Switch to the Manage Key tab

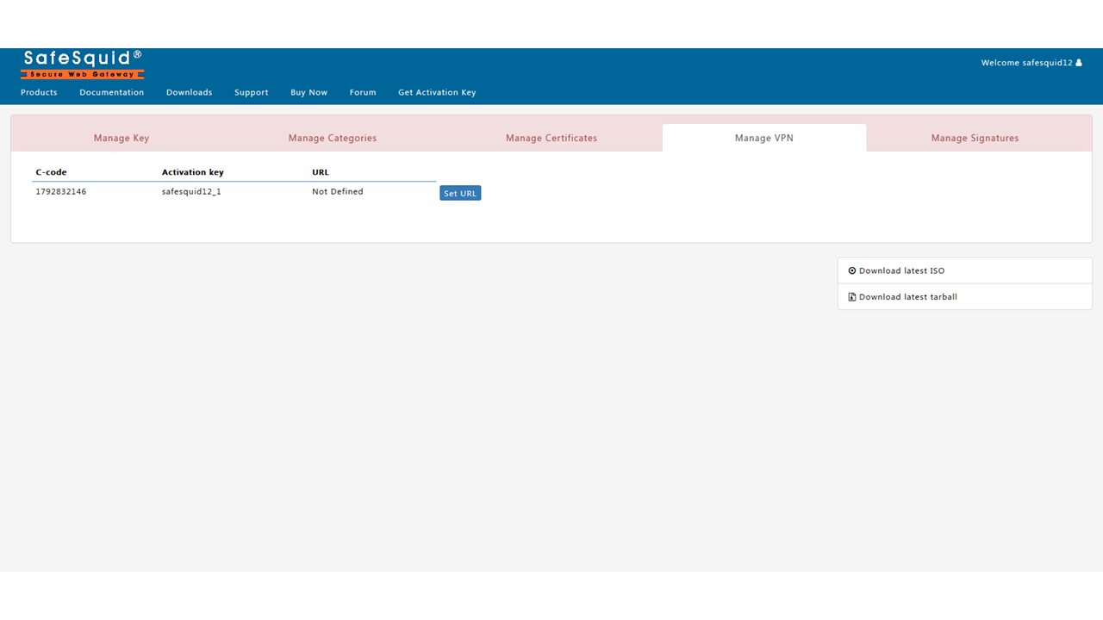[x=122, y=138]
